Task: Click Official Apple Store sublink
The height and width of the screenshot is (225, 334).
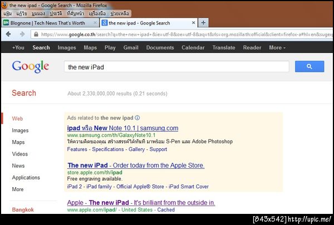Action: point(140,187)
